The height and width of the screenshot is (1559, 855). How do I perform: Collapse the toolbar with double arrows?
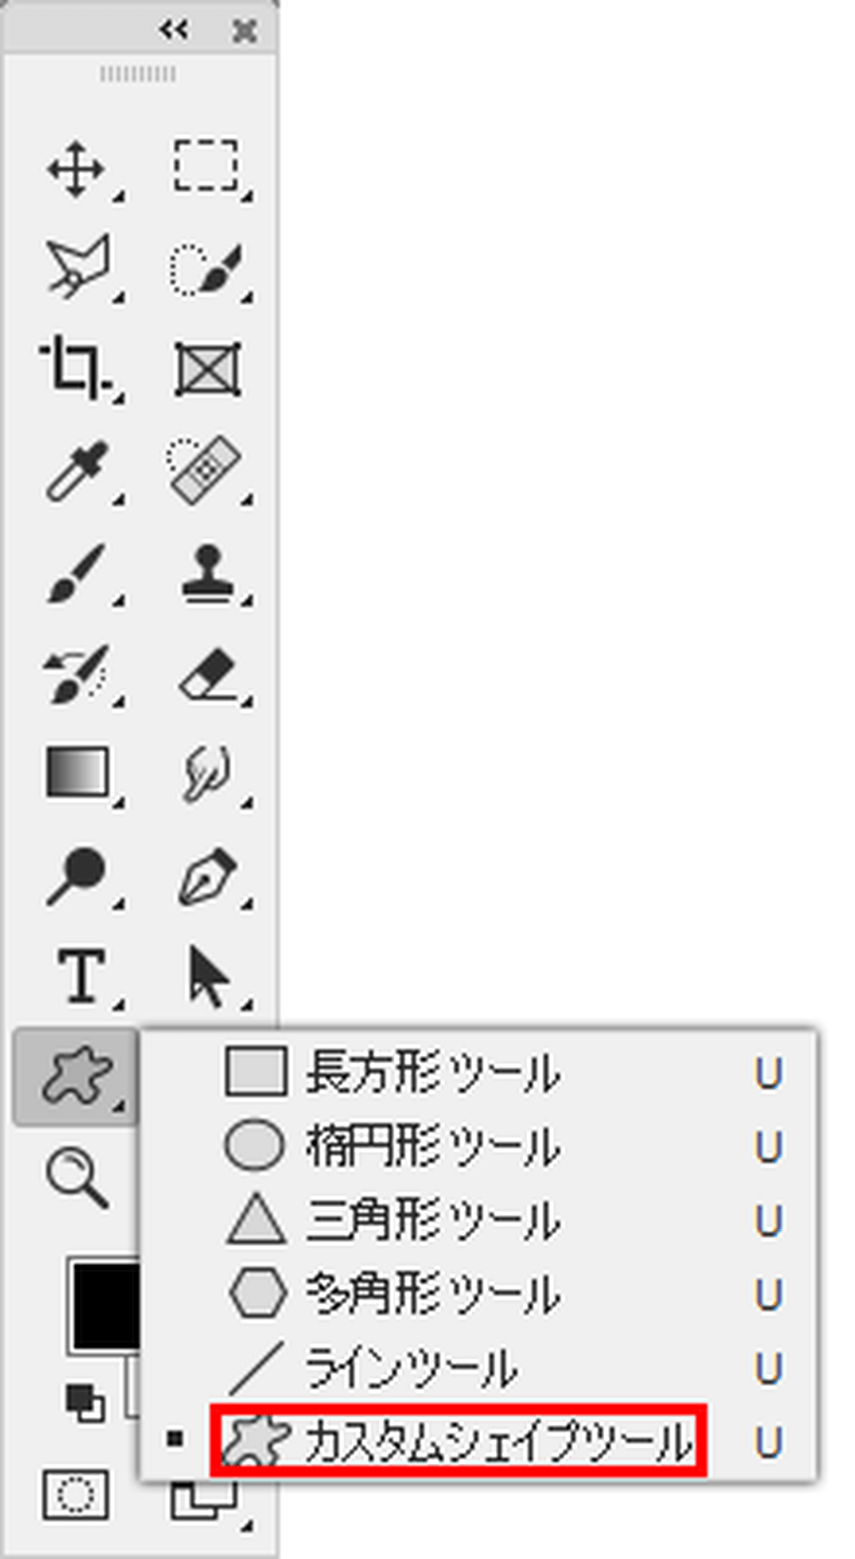[173, 30]
